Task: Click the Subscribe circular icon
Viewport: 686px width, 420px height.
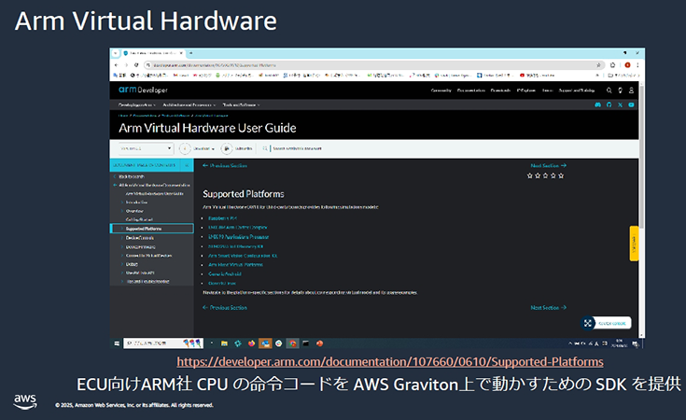Action: point(227,147)
